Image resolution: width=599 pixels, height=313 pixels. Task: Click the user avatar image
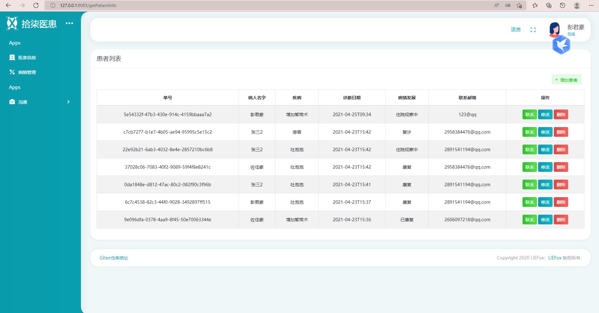tap(555, 30)
